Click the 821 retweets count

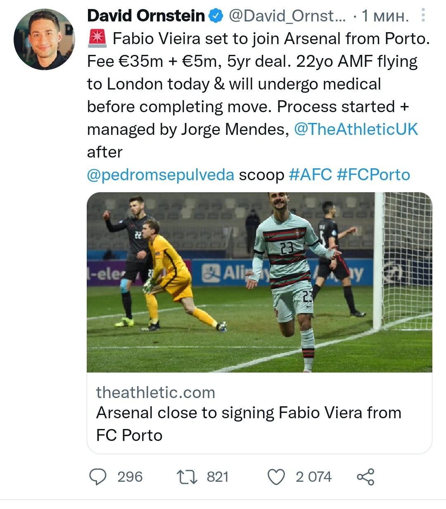click(x=218, y=477)
